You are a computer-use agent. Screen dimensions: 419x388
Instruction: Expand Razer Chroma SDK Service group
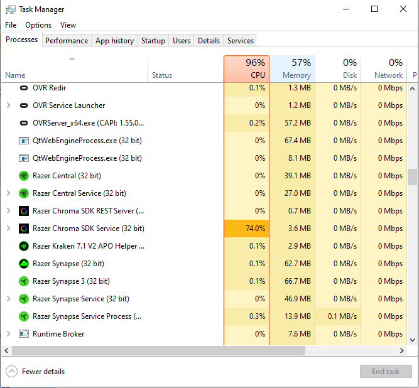[9, 229]
